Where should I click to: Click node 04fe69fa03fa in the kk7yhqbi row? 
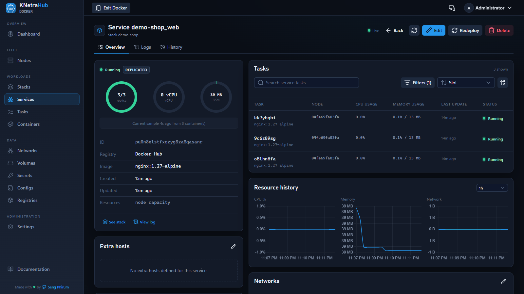coord(325,117)
